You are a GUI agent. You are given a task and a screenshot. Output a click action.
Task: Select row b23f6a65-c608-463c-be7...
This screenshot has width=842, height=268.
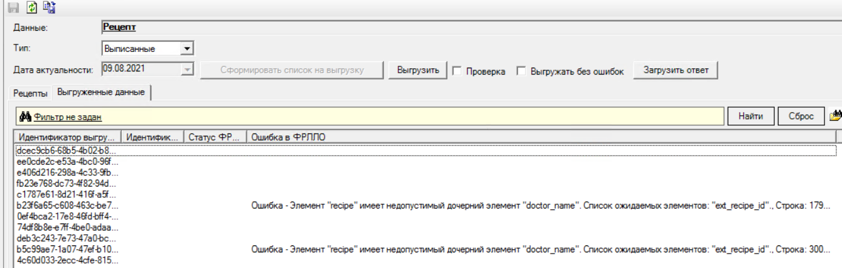pos(426,205)
